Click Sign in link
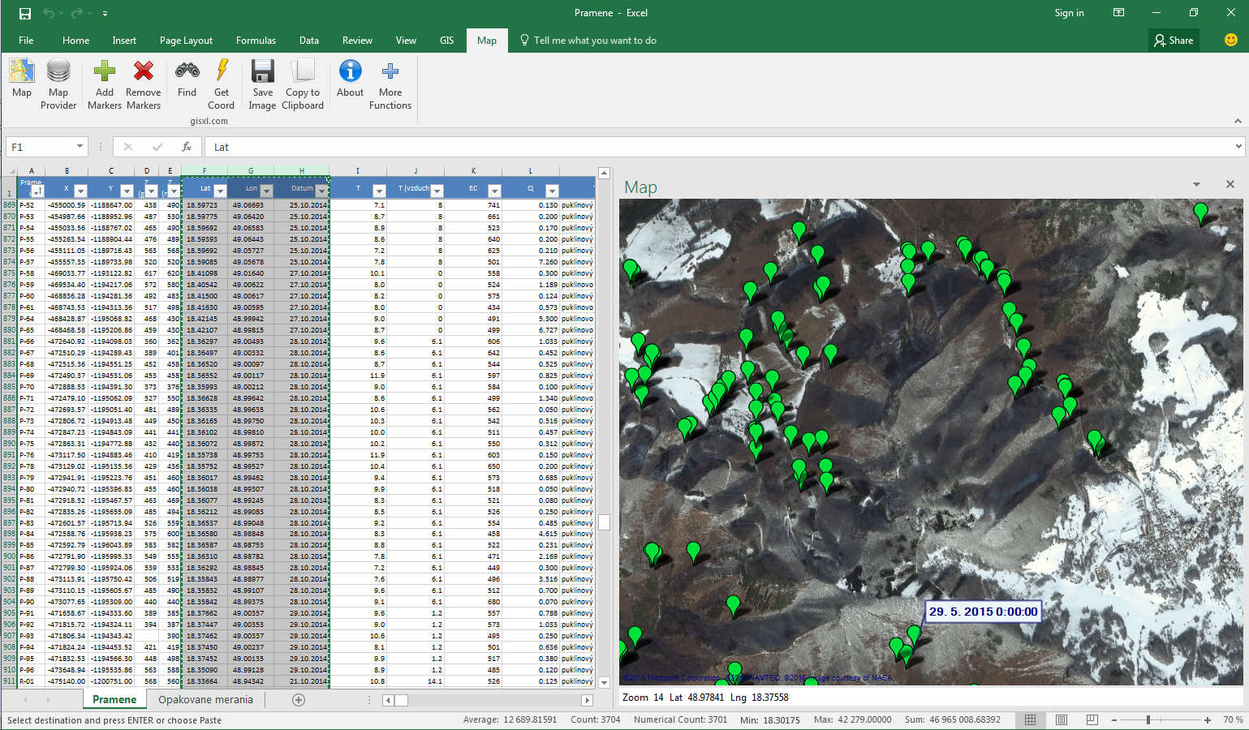 (1069, 13)
